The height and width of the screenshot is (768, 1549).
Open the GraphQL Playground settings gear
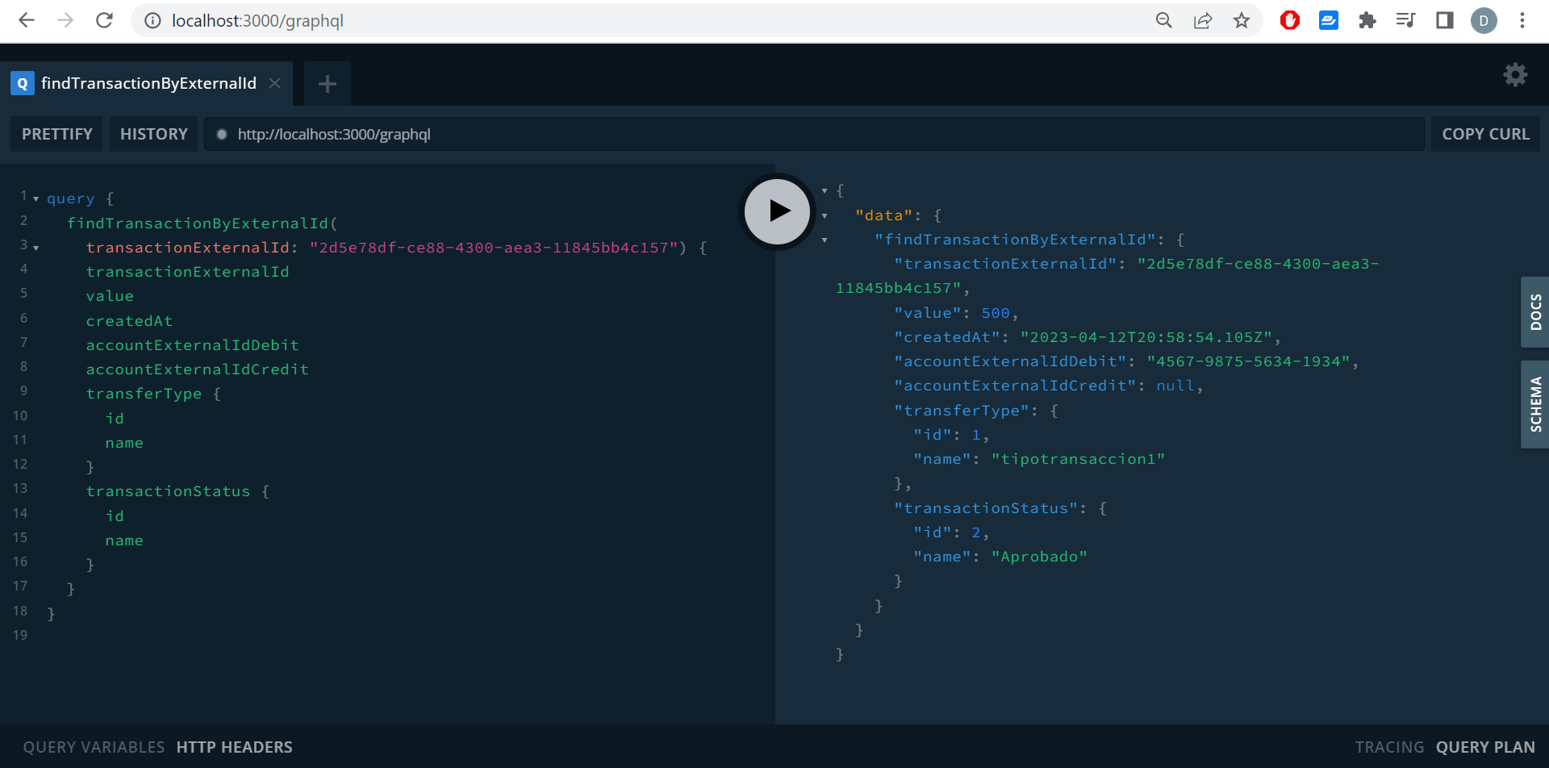tap(1516, 75)
